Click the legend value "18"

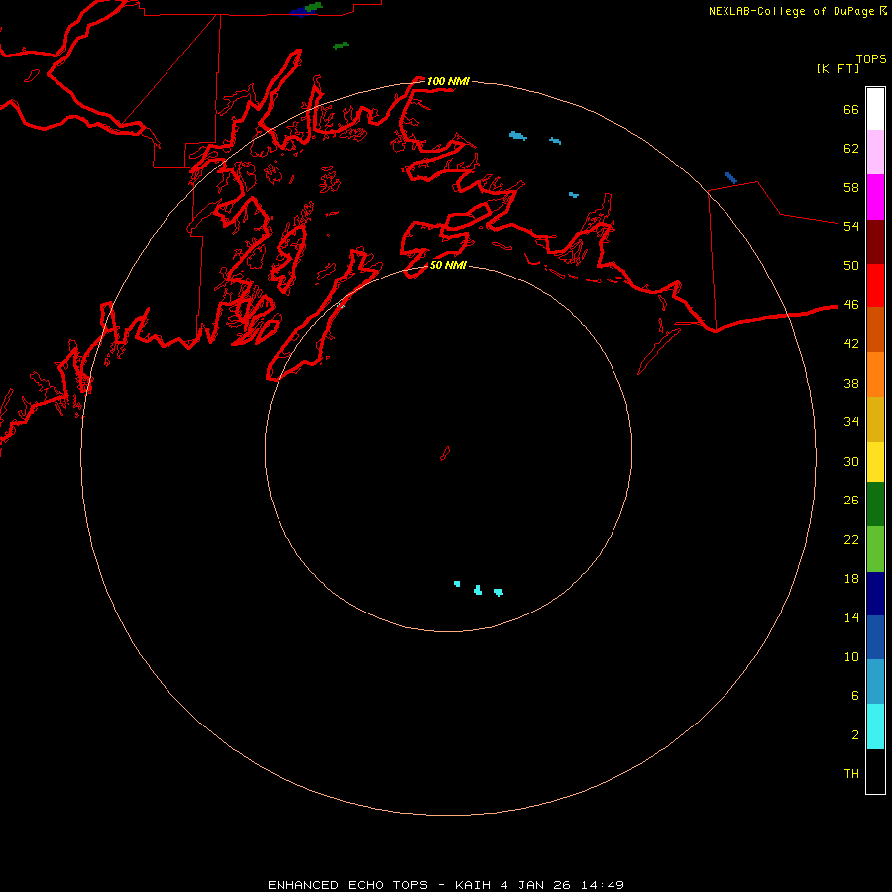(x=851, y=579)
